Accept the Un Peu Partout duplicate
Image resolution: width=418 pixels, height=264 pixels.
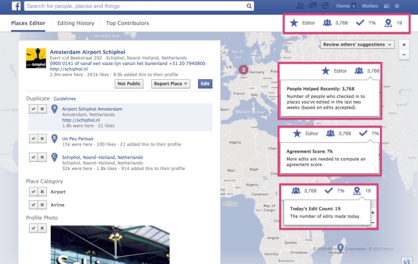tap(33, 138)
